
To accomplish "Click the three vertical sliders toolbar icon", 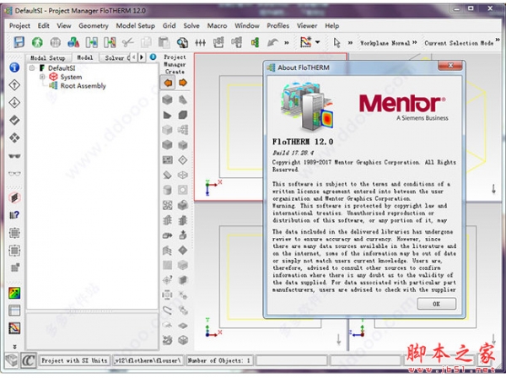I will [201, 42].
